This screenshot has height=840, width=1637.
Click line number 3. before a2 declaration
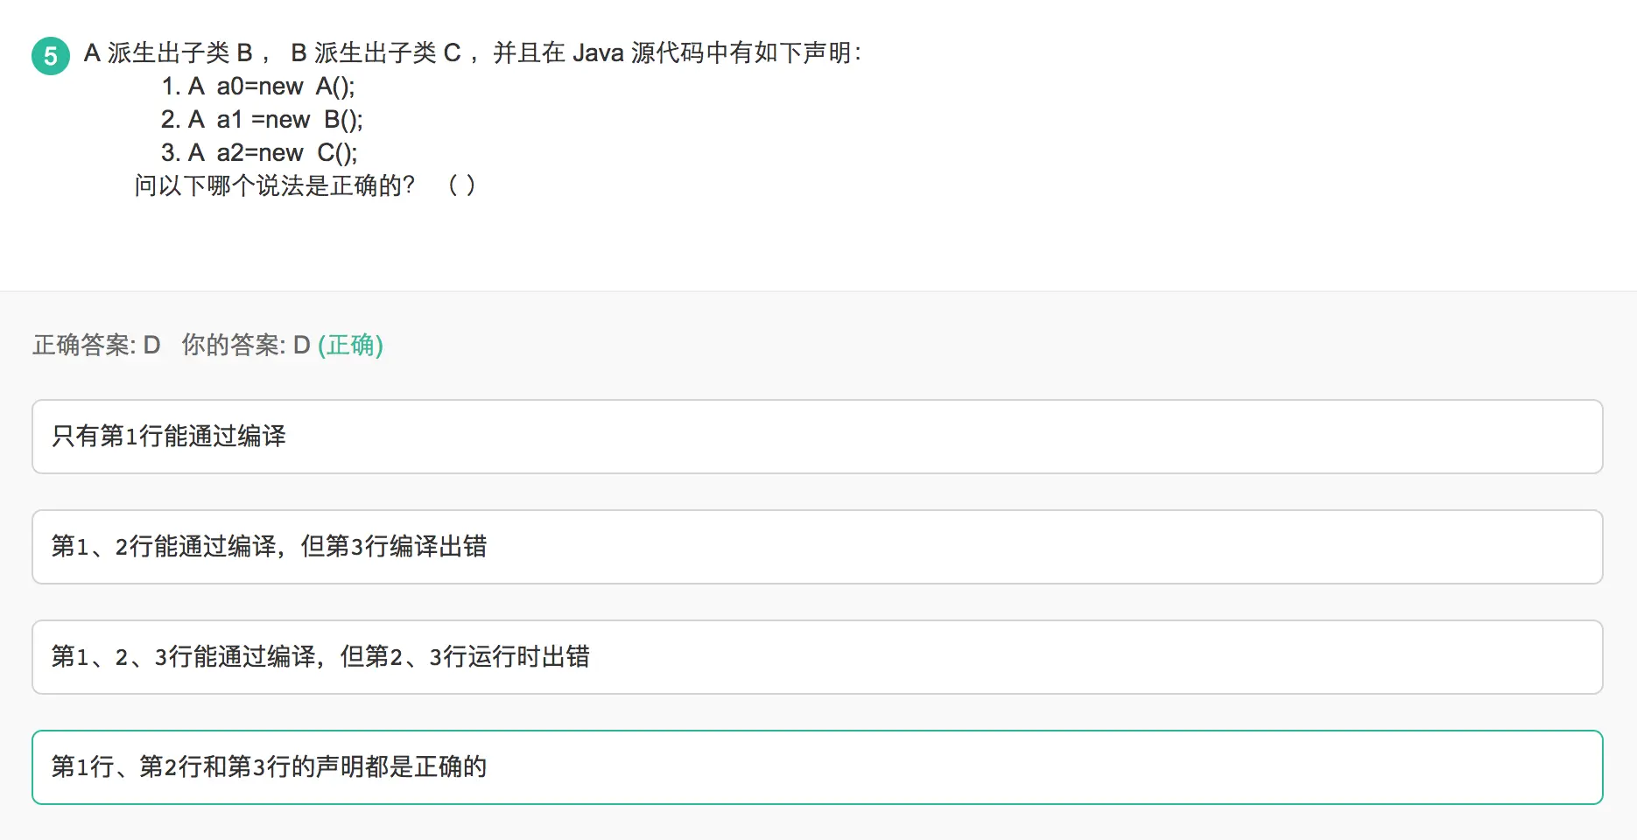tap(171, 153)
